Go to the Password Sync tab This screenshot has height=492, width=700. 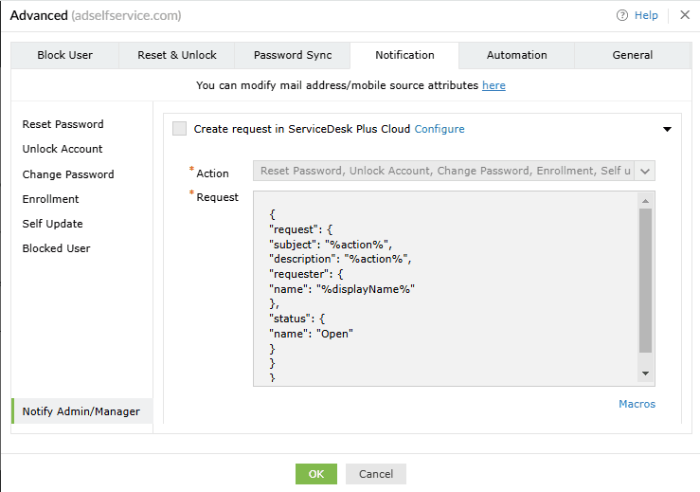(x=293, y=55)
